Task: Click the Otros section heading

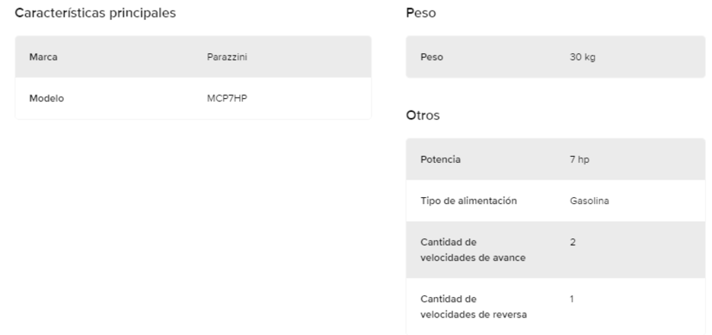Action: (x=423, y=116)
